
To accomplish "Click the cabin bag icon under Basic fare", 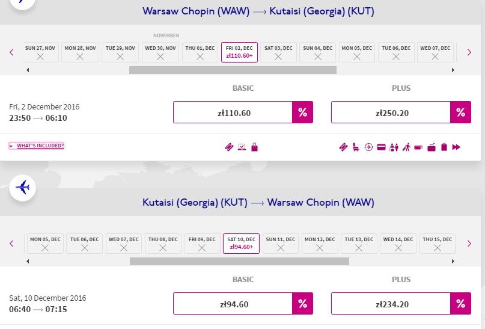I will click(x=255, y=147).
